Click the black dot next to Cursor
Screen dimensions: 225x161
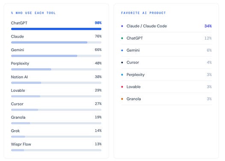[122, 62]
